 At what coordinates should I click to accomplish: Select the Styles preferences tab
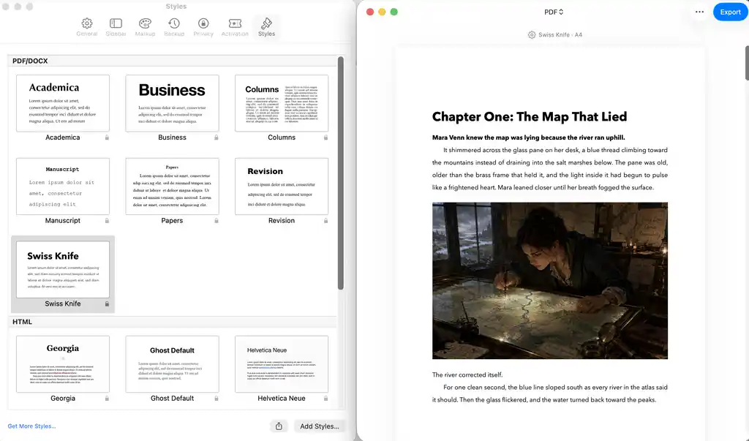[266, 27]
